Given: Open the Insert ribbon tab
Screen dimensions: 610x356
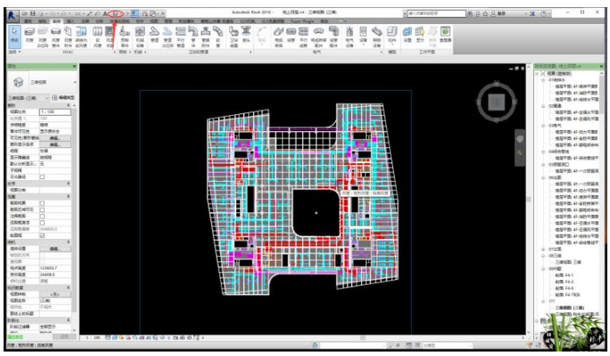Looking at the screenshot, I should tap(70, 21).
